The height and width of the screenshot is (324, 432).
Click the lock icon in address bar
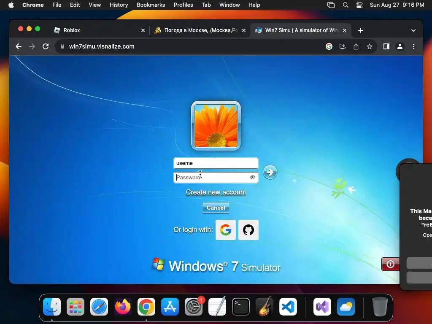coord(62,46)
